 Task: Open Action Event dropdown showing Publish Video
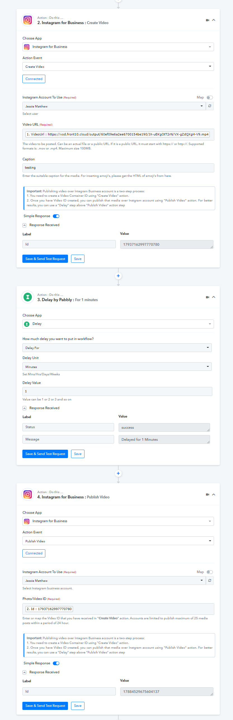coord(118,541)
